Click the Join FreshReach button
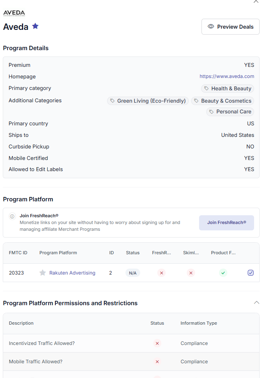The image size is (266, 378). pos(226,222)
